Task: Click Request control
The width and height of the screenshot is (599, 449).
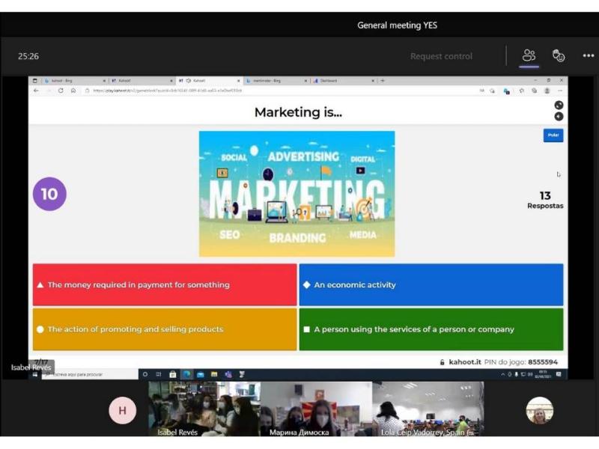Action: coord(441,56)
